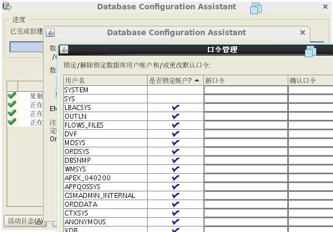Screen dimensions: 333x232
Task: Click new password field for LBACSYS
Action: pos(246,108)
